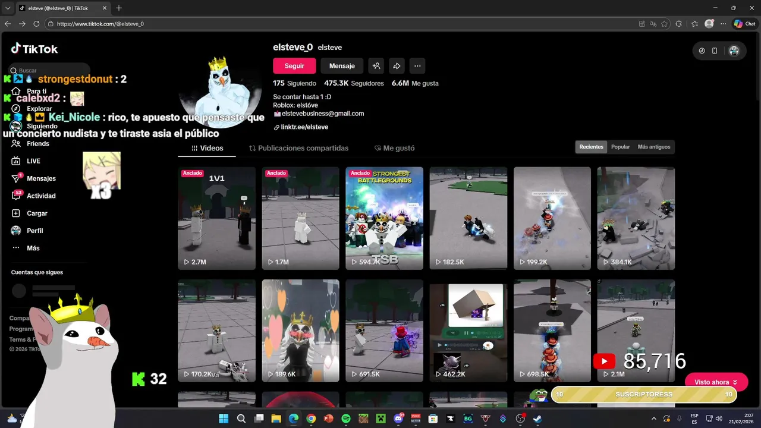The height and width of the screenshot is (428, 761).
Task: Open video with 691.5K views
Action: (384, 331)
